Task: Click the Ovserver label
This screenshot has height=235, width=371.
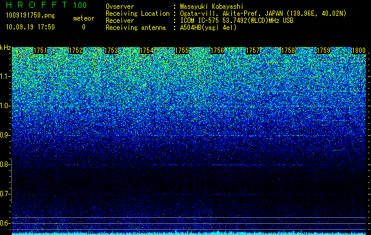Action: [120, 6]
